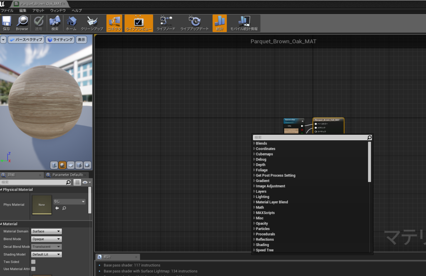This screenshot has height=276, width=426.
Task: Select the sphere preview mesh icon
Action: (x=62, y=165)
